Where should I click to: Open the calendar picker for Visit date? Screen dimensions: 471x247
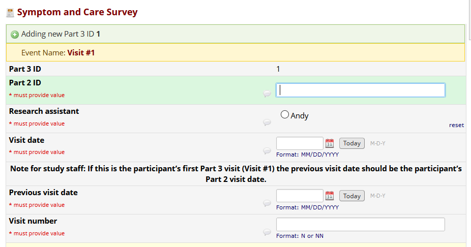click(x=330, y=143)
